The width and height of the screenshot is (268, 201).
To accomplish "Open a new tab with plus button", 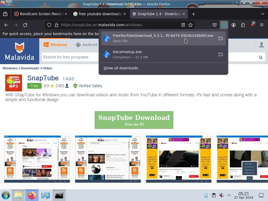I will click(x=193, y=14).
